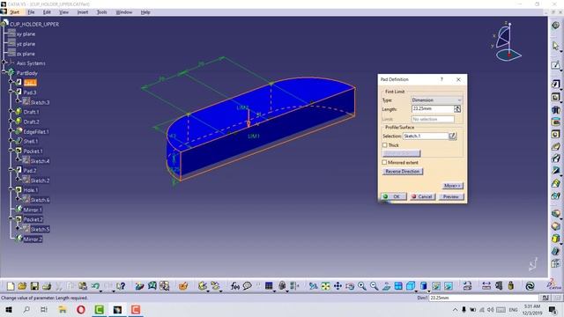
Task: Click the Zoom In magnifier icon
Action: tap(362, 286)
